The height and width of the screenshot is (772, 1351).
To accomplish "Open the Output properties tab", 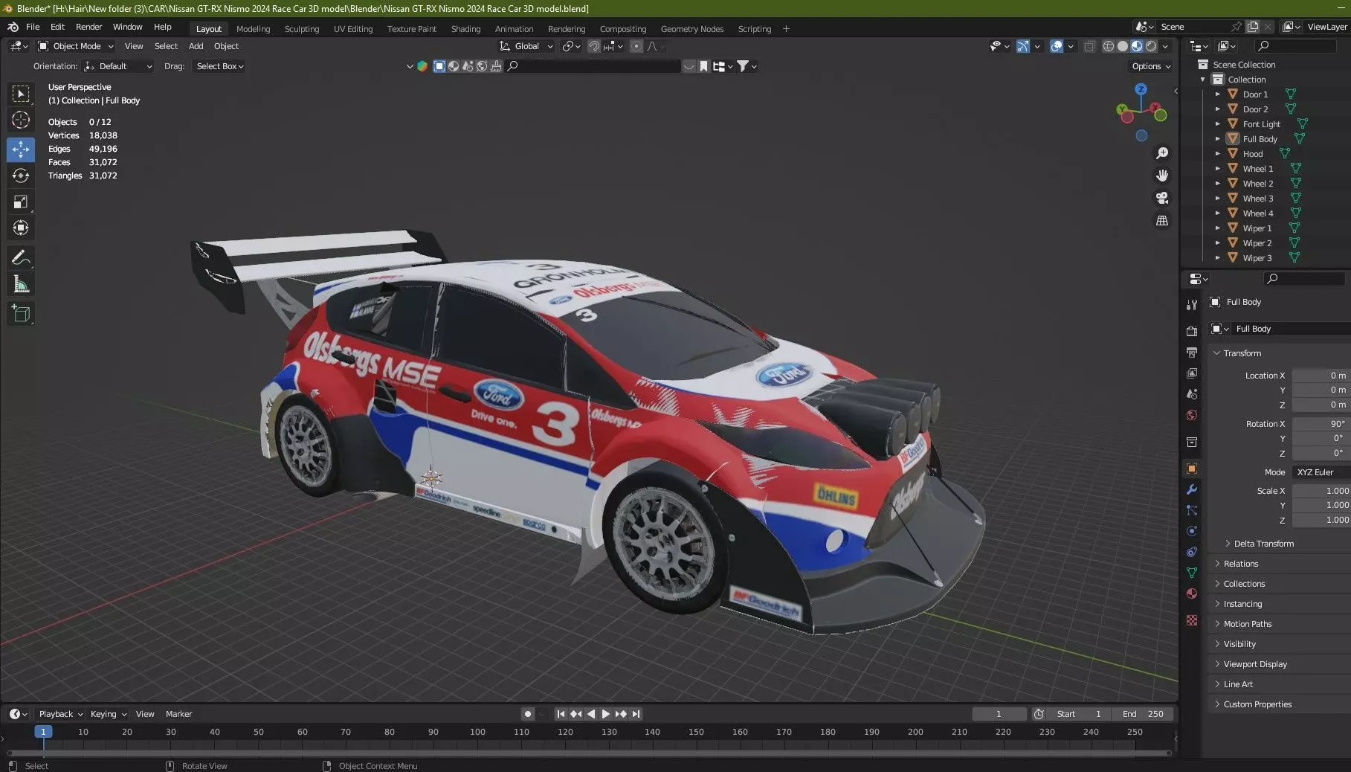I will (1192, 352).
